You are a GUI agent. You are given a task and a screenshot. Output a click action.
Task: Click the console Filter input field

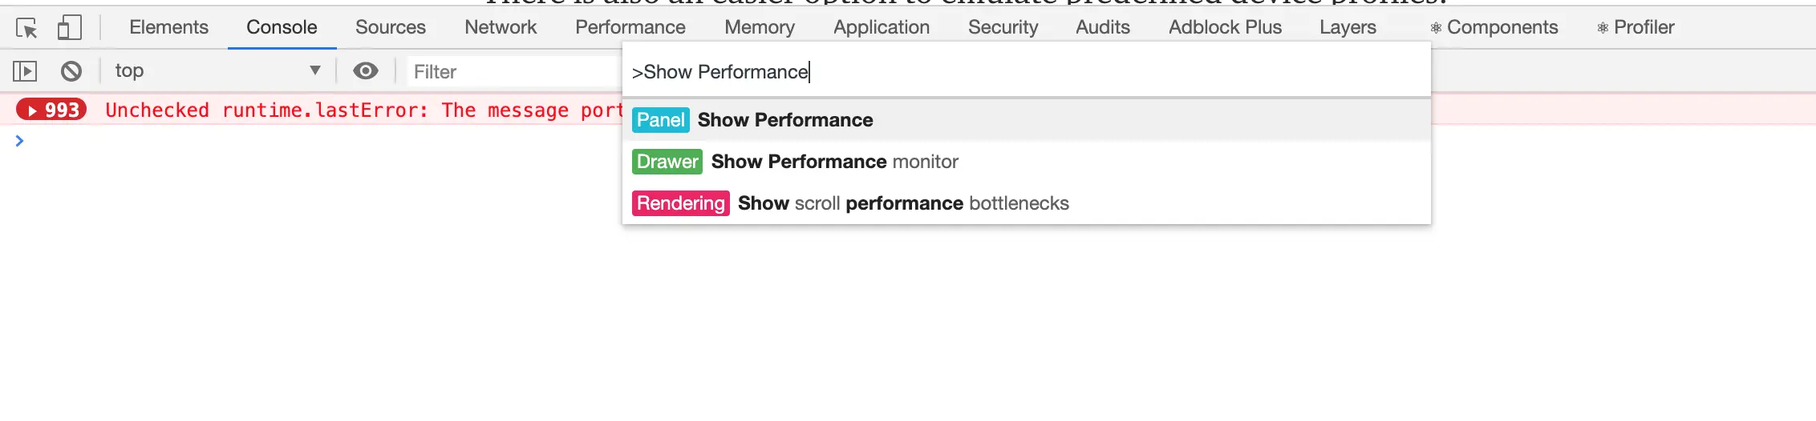click(513, 72)
